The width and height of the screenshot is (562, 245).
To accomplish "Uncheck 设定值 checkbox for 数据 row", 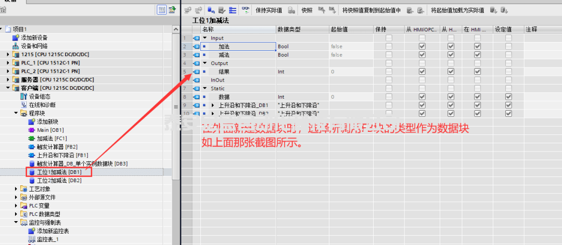I will pos(508,97).
